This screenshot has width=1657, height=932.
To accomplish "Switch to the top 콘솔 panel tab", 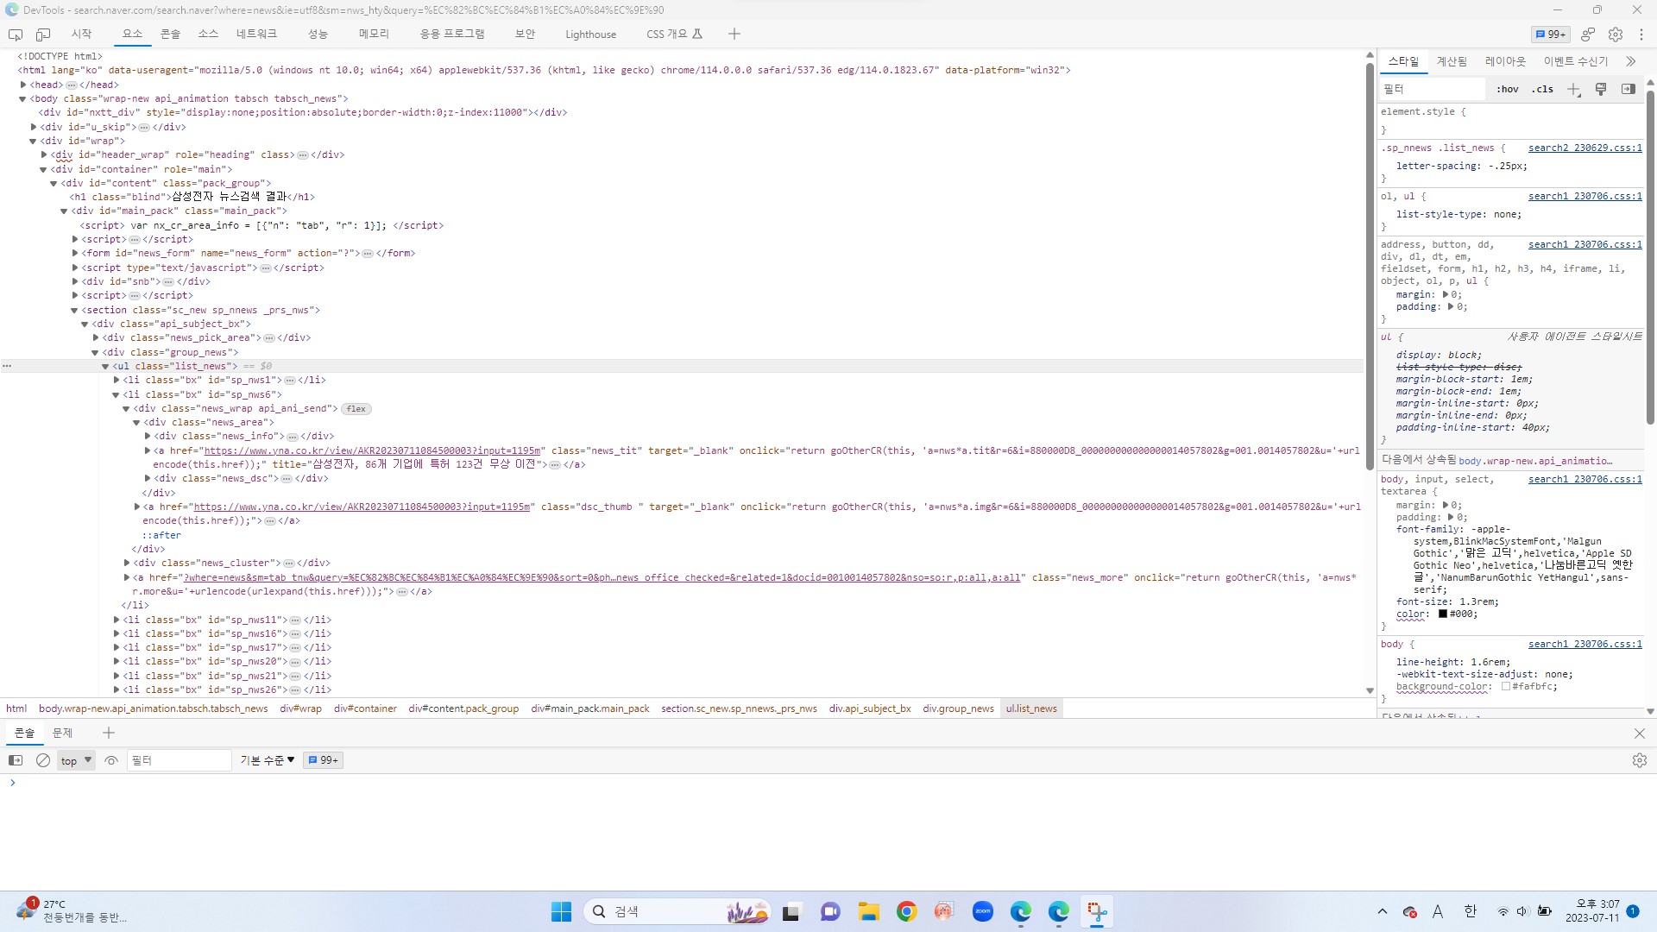I will [x=170, y=35].
